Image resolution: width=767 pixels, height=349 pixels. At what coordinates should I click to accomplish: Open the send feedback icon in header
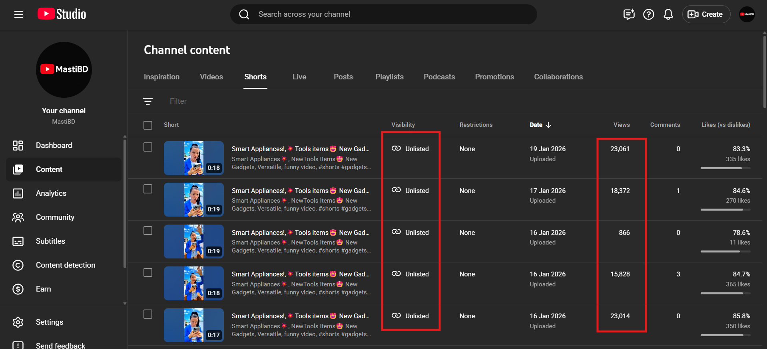pyautogui.click(x=629, y=14)
